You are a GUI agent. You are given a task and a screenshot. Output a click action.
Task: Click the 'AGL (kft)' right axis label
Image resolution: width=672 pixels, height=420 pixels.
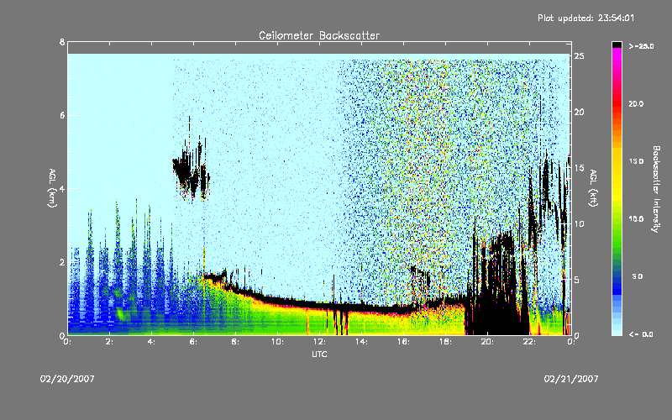tap(593, 188)
